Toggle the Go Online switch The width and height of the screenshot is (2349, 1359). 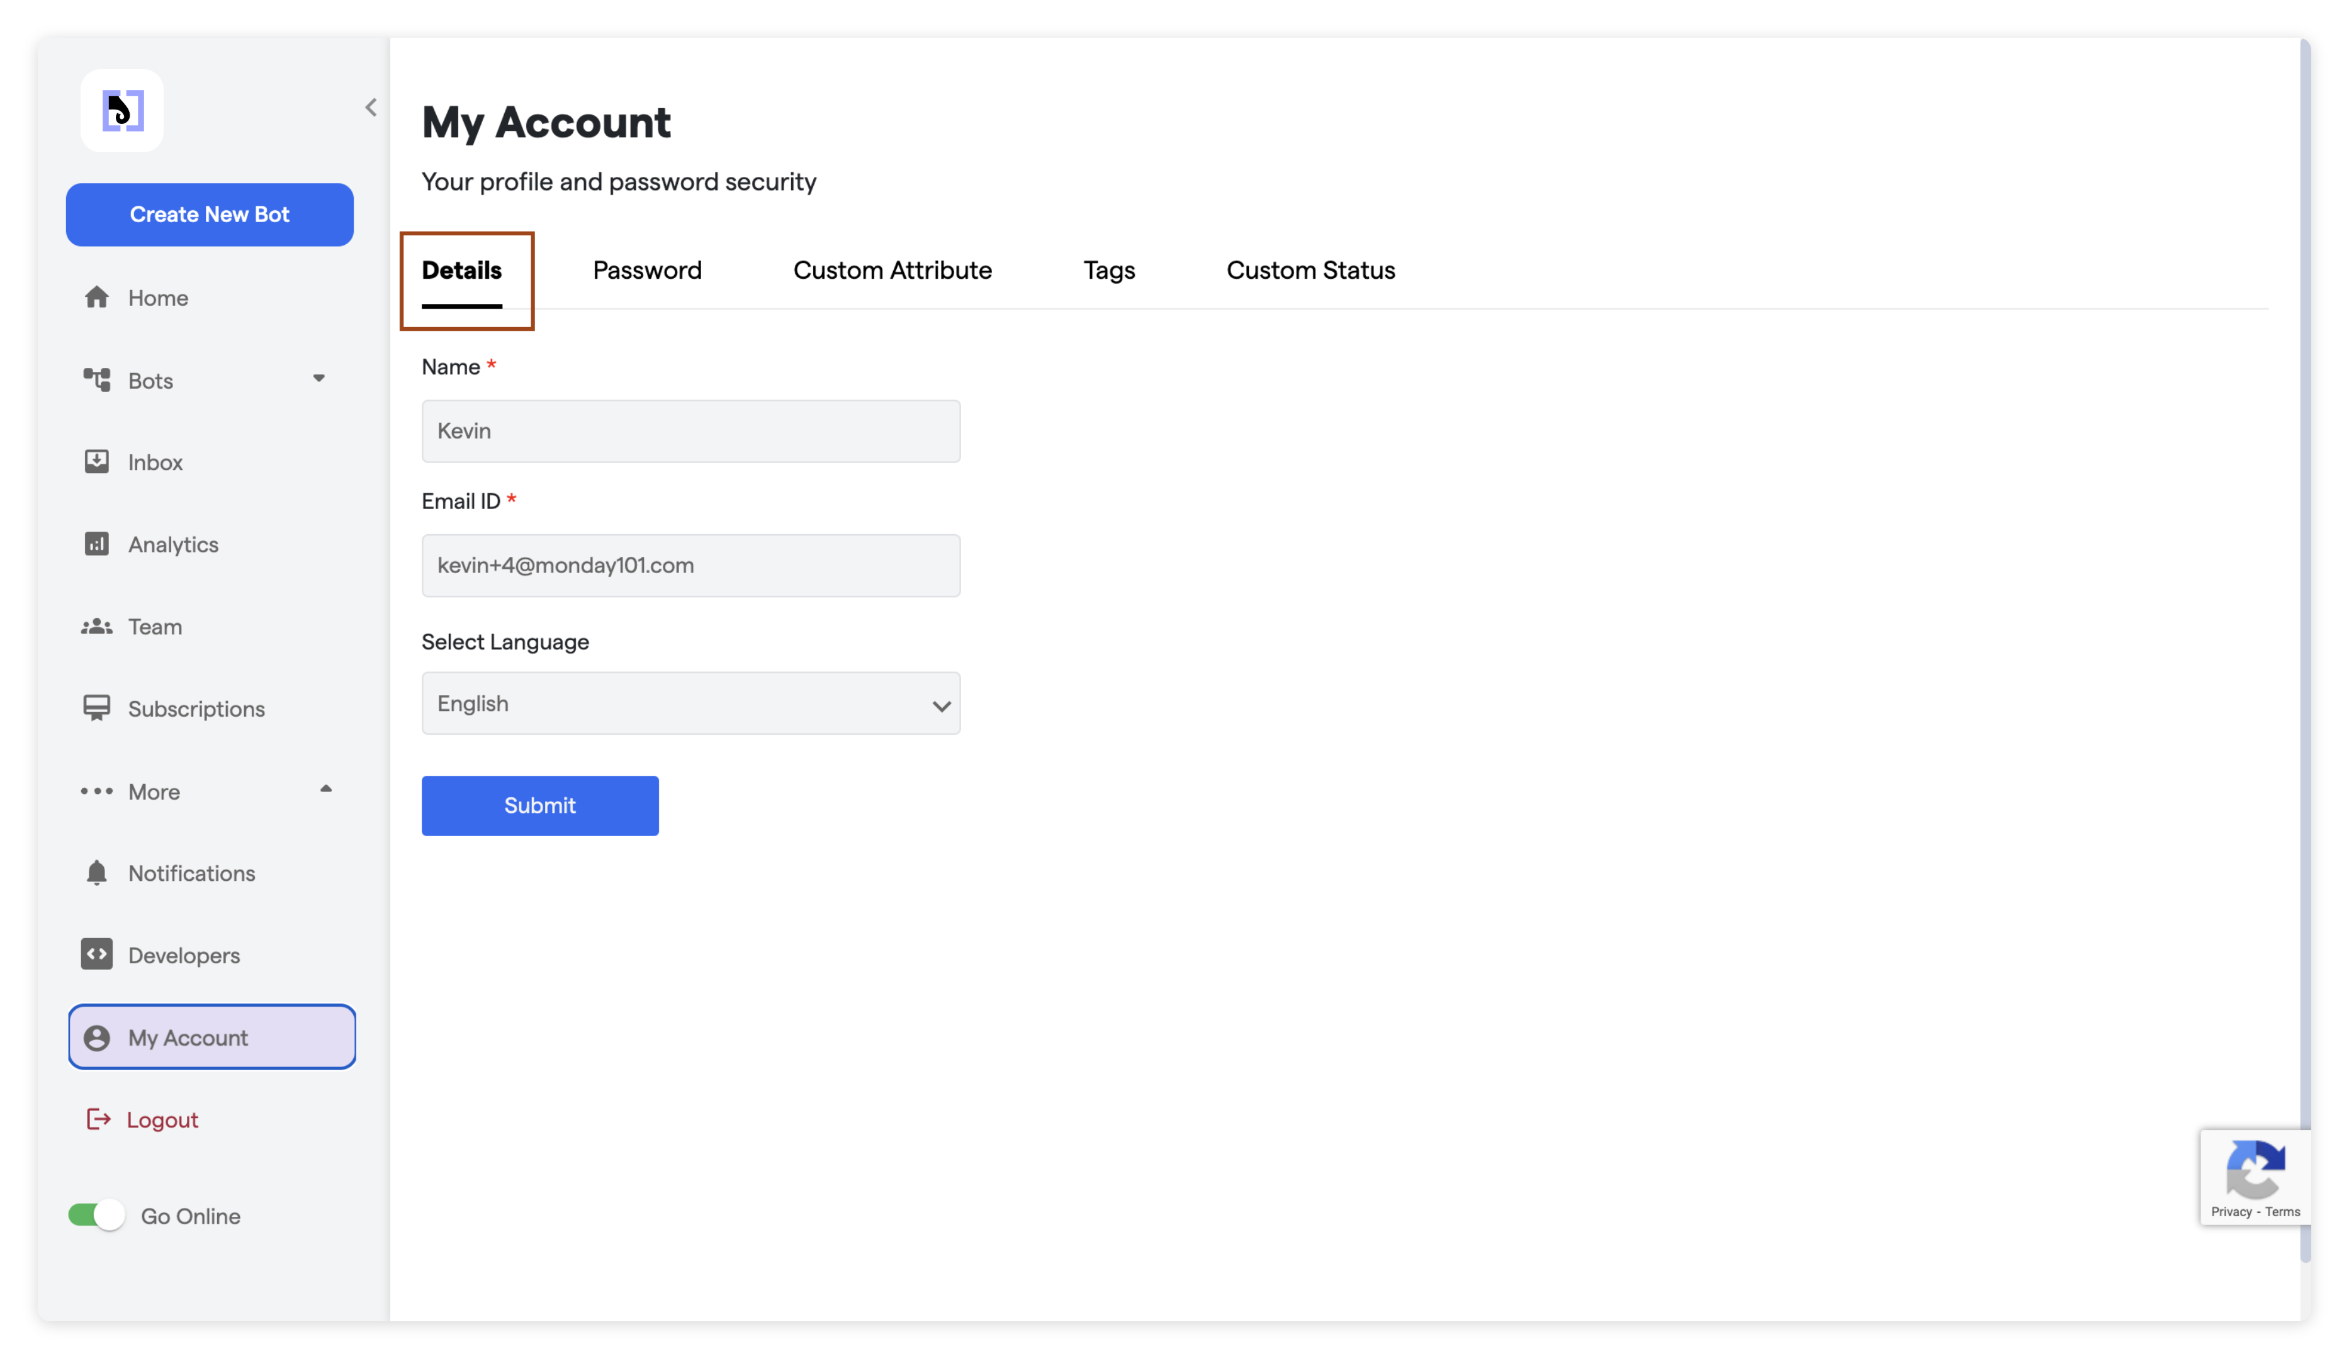(x=97, y=1216)
